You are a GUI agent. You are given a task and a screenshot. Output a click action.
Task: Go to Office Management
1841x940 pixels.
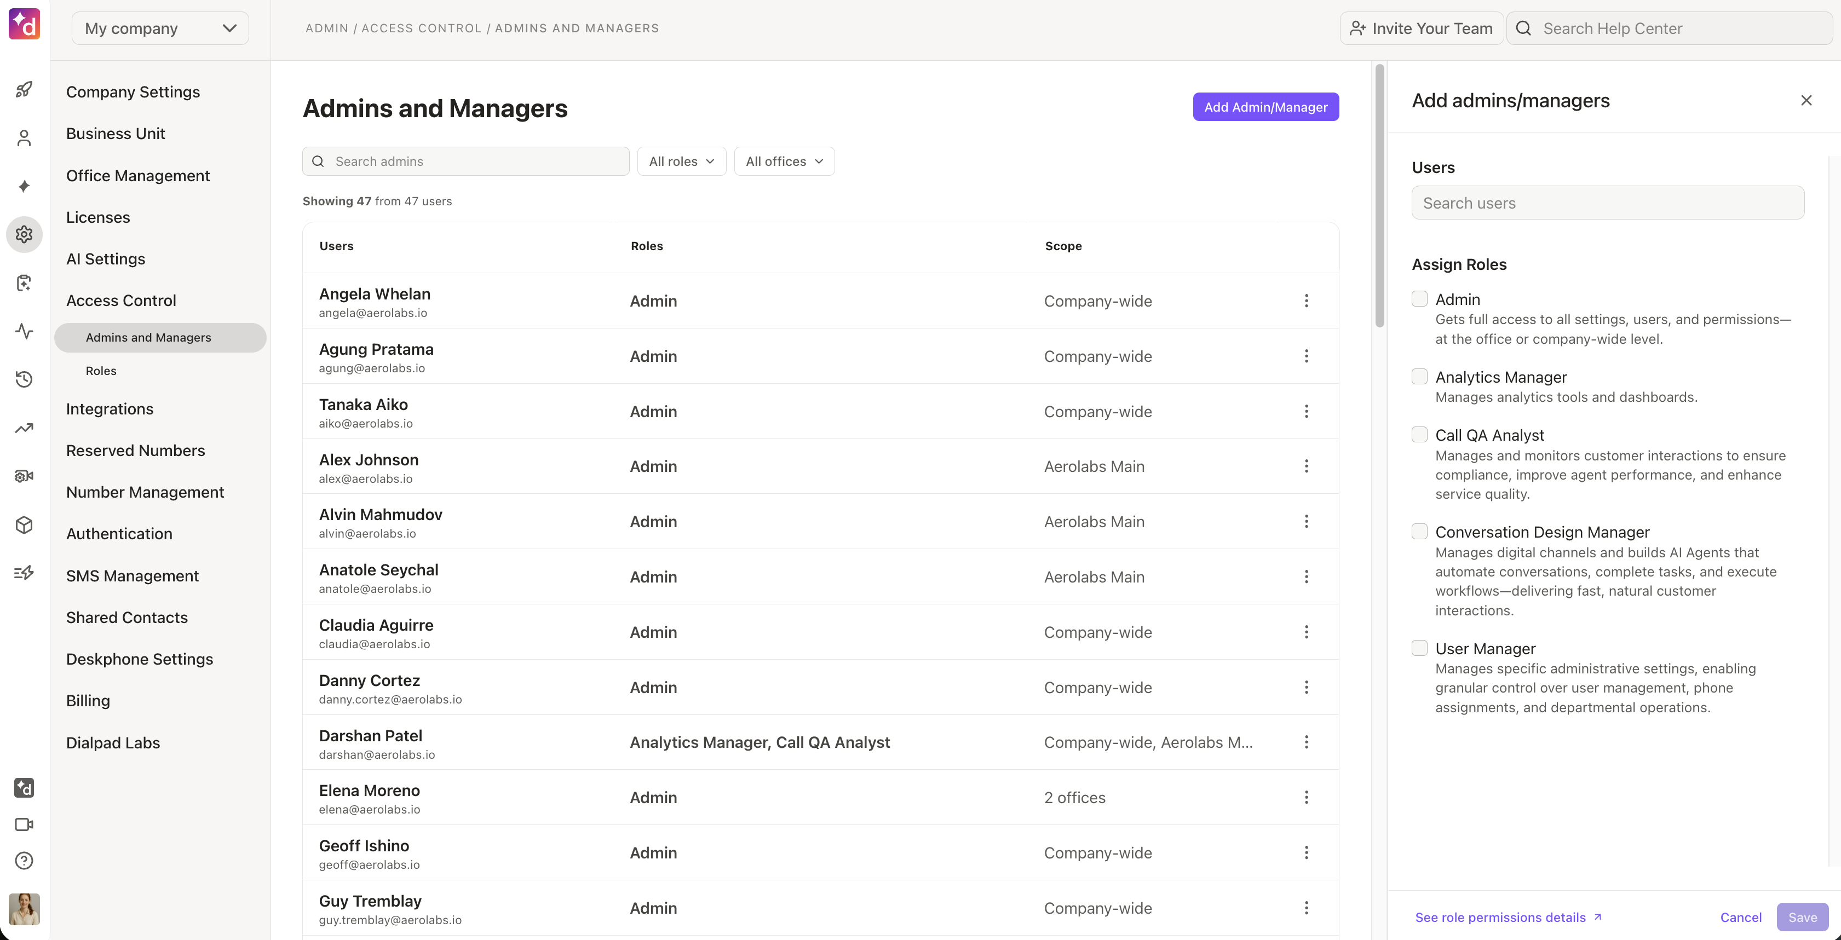click(138, 176)
